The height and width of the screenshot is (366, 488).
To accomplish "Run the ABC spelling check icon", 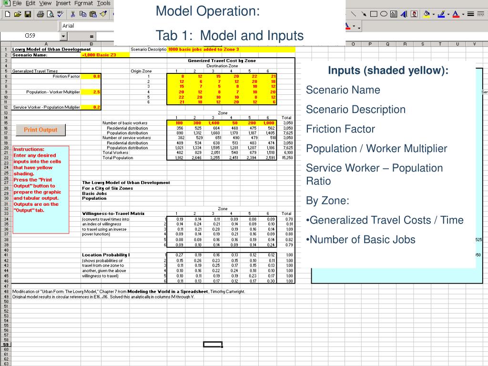I will pyautogui.click(x=61, y=14).
